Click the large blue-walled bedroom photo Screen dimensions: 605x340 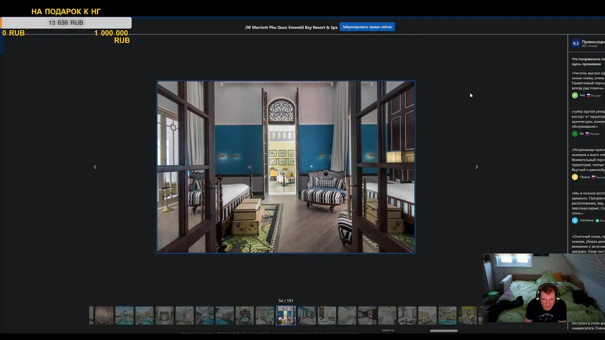point(286,167)
